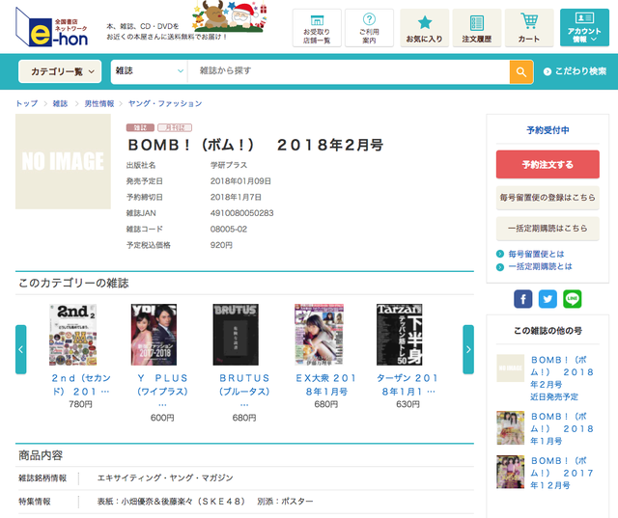The image size is (618, 518).
Task: Open 毎号留置便とは explanation link
Action: pyautogui.click(x=536, y=254)
